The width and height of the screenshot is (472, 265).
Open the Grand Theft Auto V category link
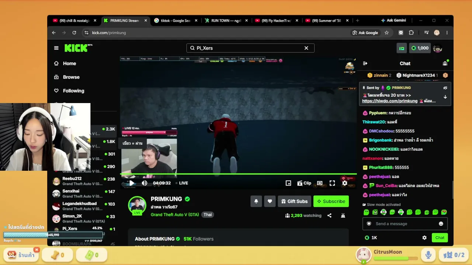point(175,215)
